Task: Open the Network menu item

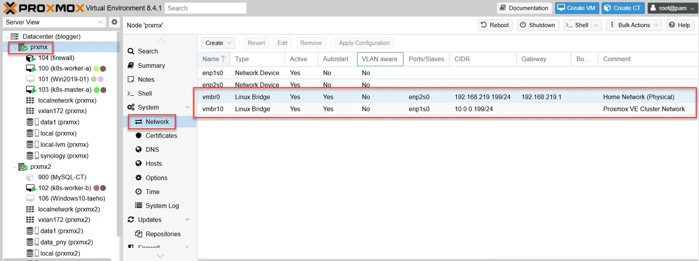Action: click(160, 122)
